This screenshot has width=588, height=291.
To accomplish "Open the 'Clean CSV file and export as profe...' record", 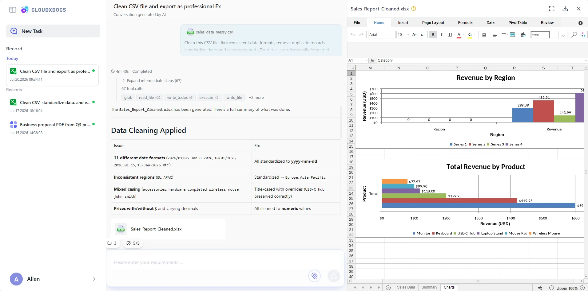I will point(52,75).
